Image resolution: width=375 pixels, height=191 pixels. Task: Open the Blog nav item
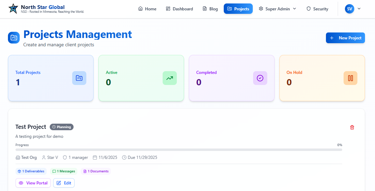210,9
